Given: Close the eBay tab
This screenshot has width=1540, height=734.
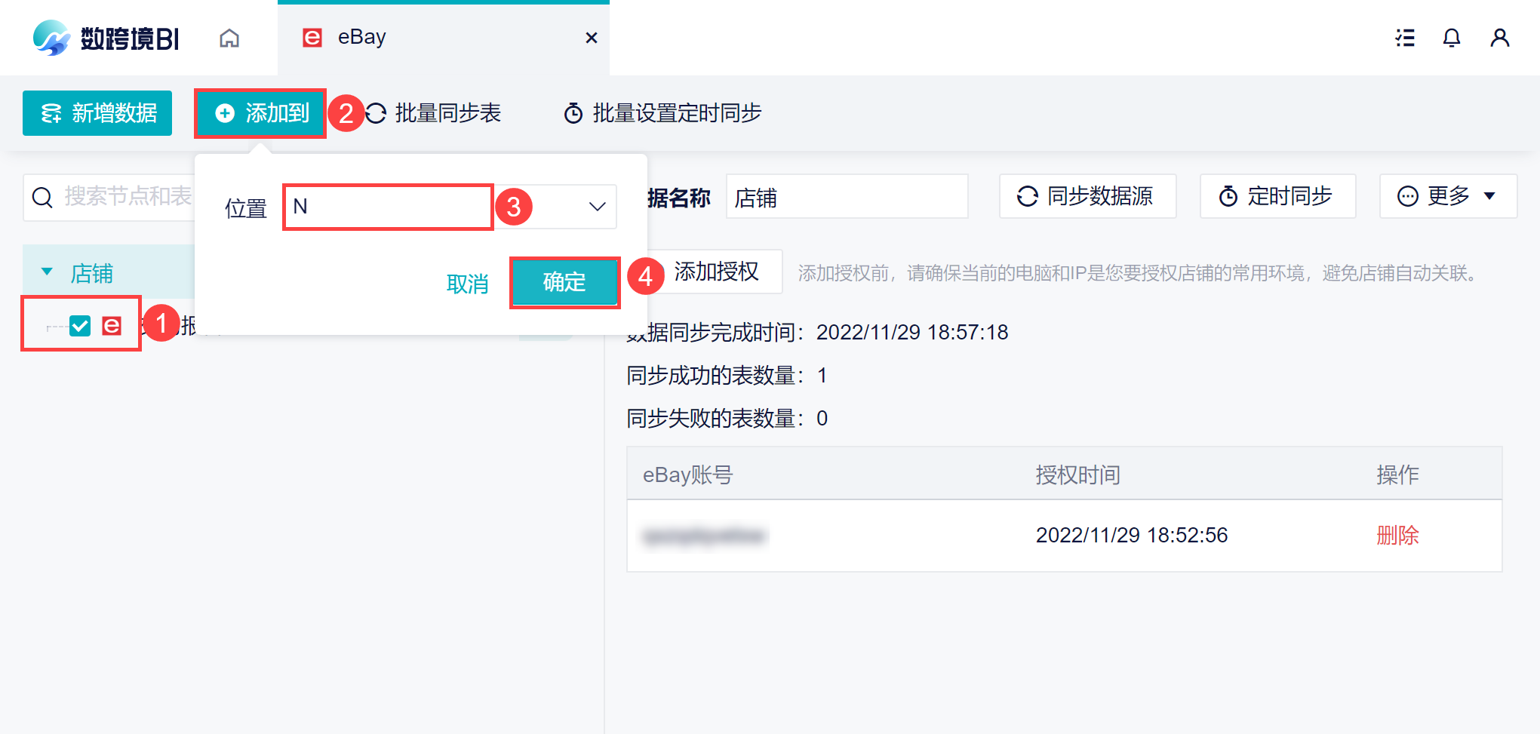Looking at the screenshot, I should pyautogui.click(x=592, y=38).
